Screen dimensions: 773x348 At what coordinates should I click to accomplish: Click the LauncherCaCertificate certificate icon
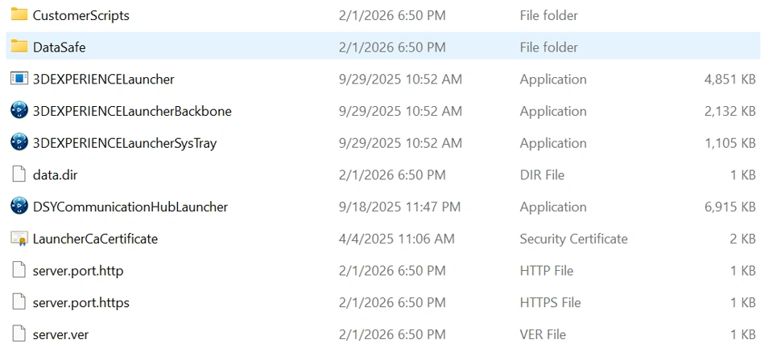point(19,239)
